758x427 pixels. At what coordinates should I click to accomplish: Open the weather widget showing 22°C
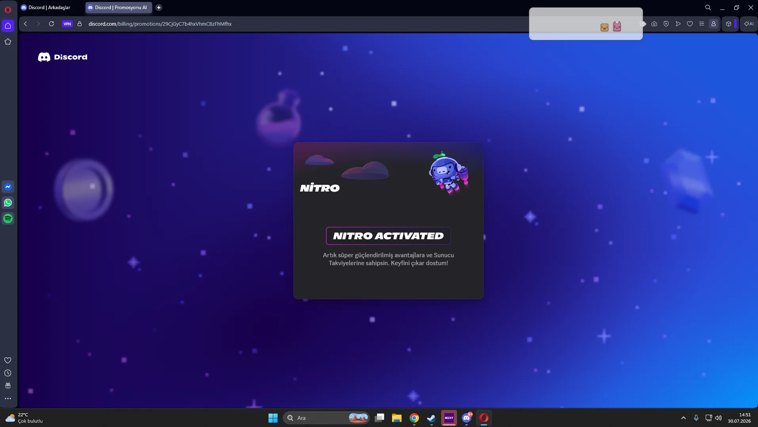click(x=24, y=418)
